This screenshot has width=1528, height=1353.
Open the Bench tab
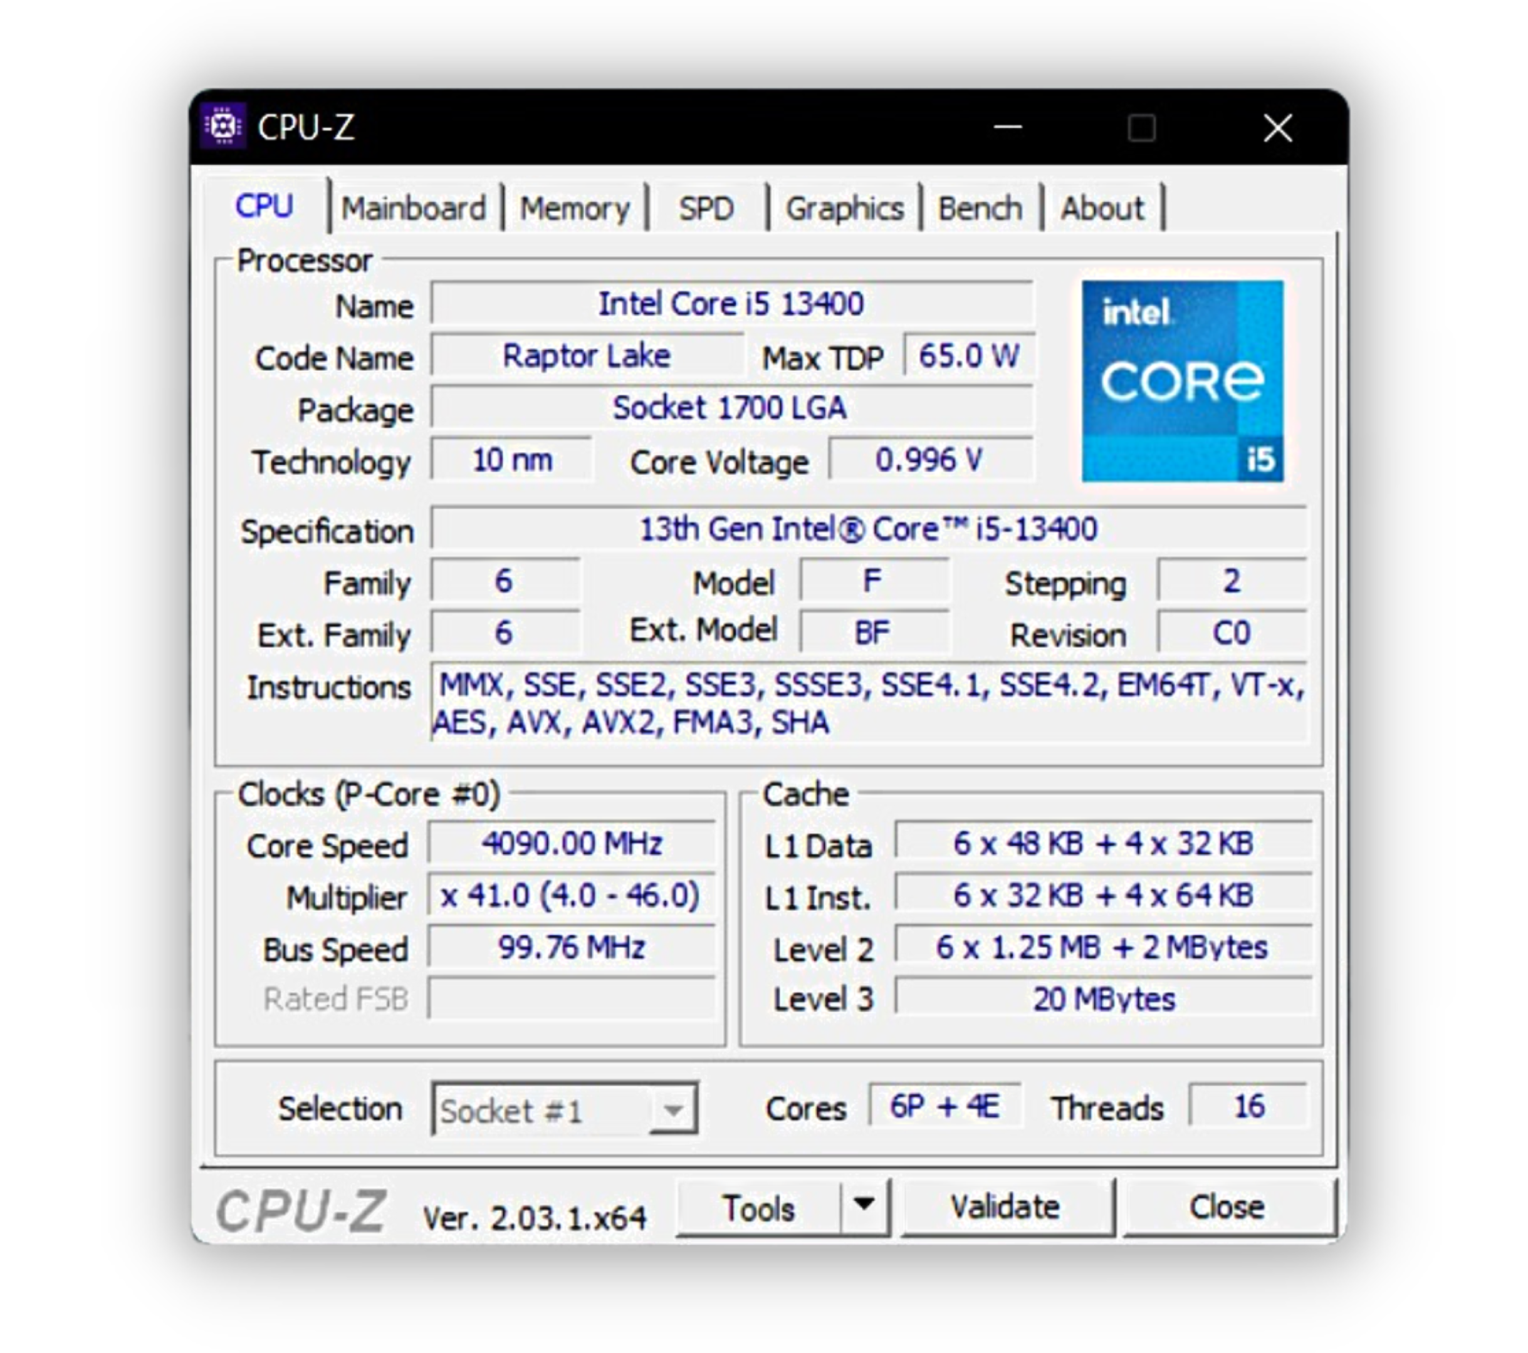click(x=980, y=209)
